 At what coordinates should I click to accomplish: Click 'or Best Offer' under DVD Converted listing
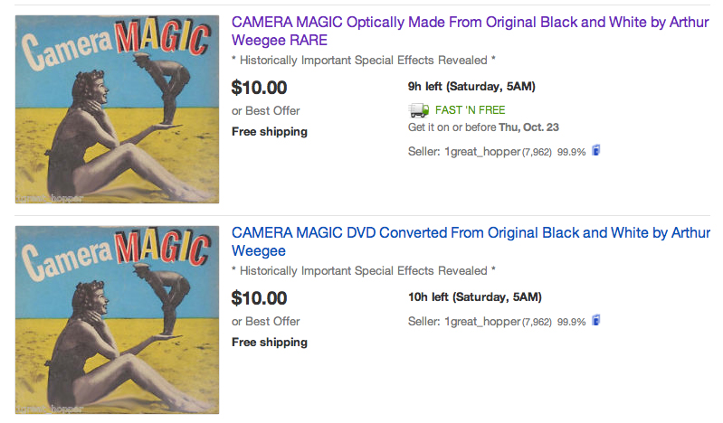click(265, 321)
